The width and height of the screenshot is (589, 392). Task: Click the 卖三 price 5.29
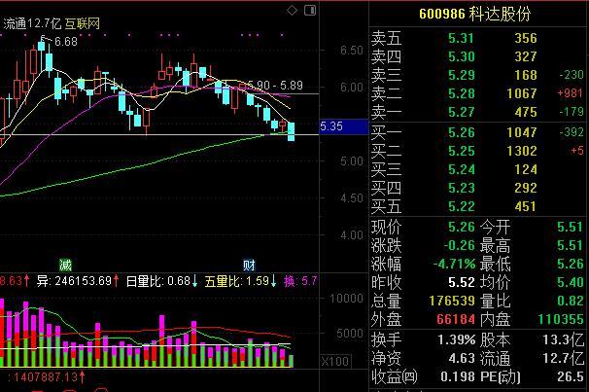462,75
